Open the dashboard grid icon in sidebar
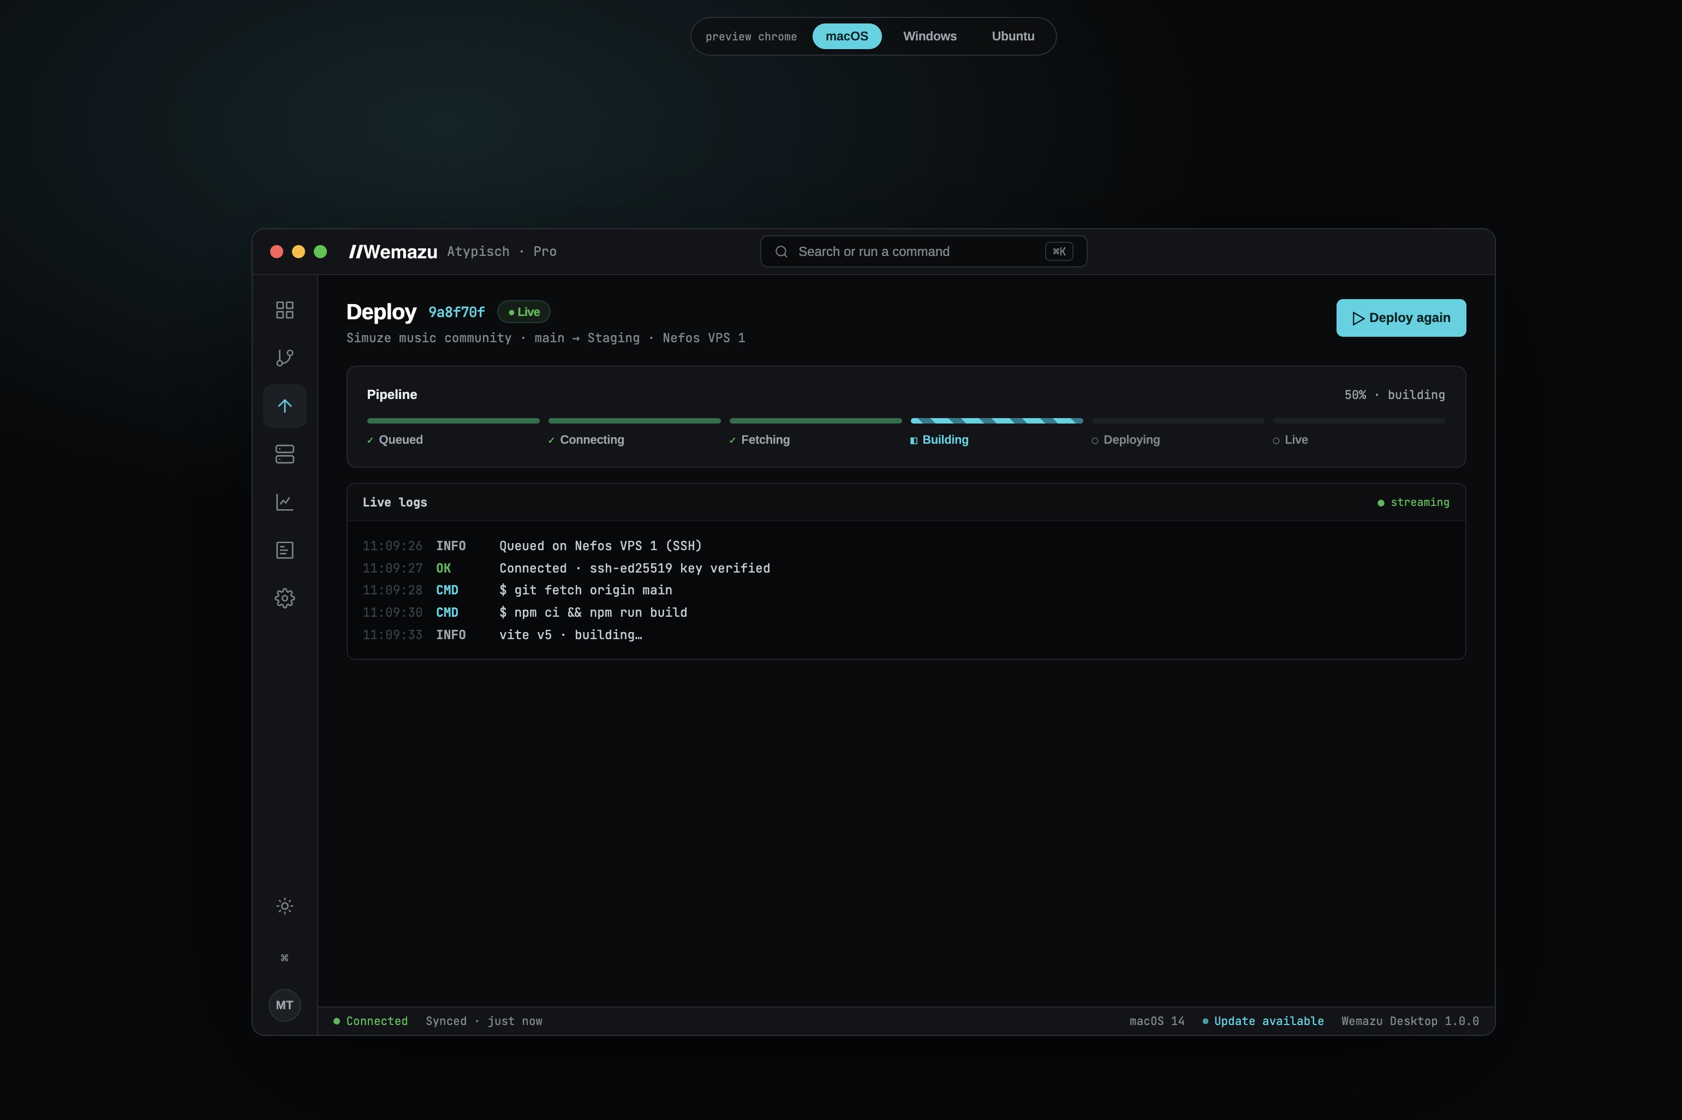 pyautogui.click(x=284, y=310)
